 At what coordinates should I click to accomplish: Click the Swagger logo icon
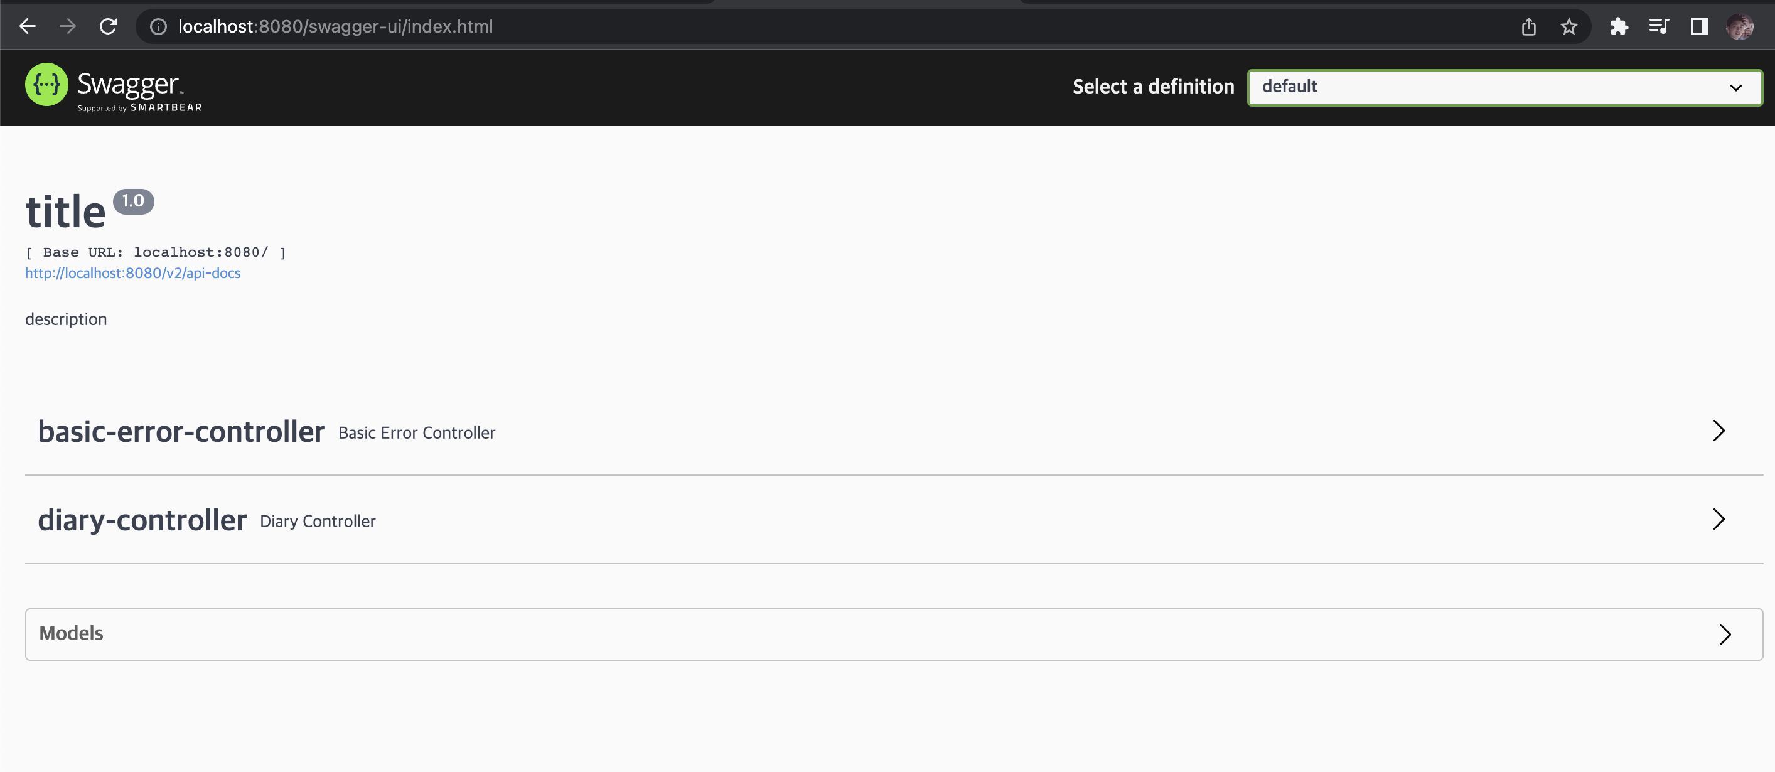point(46,85)
